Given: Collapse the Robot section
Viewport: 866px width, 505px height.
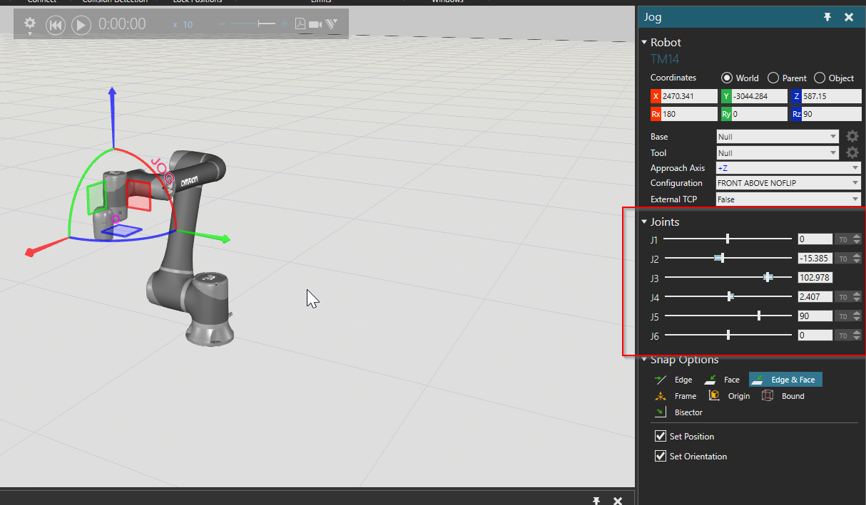Looking at the screenshot, I should [644, 43].
